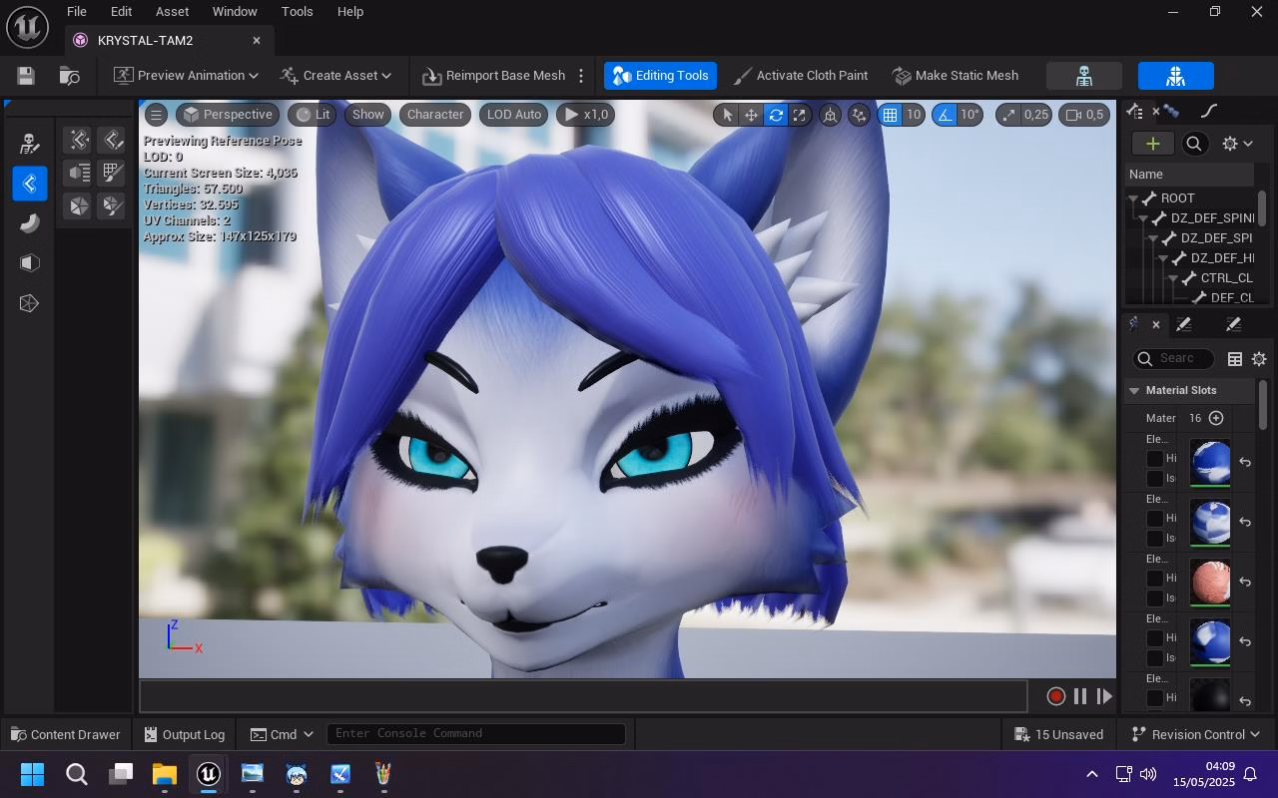Select the wireframe polygon sidebar icon
This screenshot has height=798, width=1278.
click(29, 303)
